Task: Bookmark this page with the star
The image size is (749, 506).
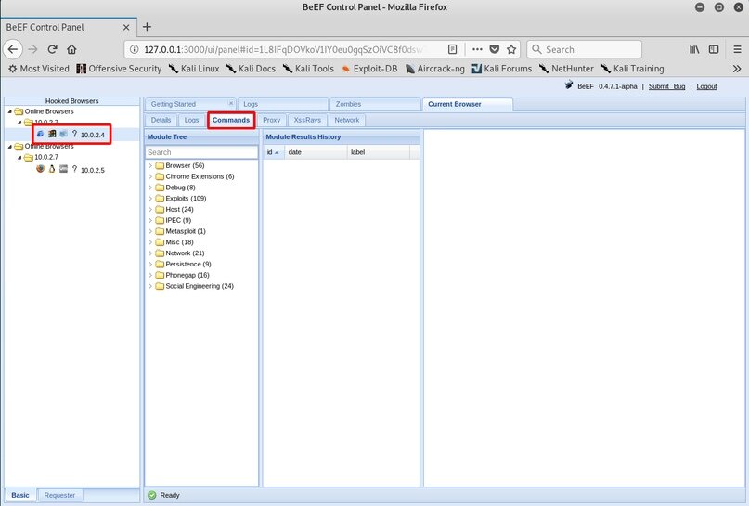Action: pos(511,49)
